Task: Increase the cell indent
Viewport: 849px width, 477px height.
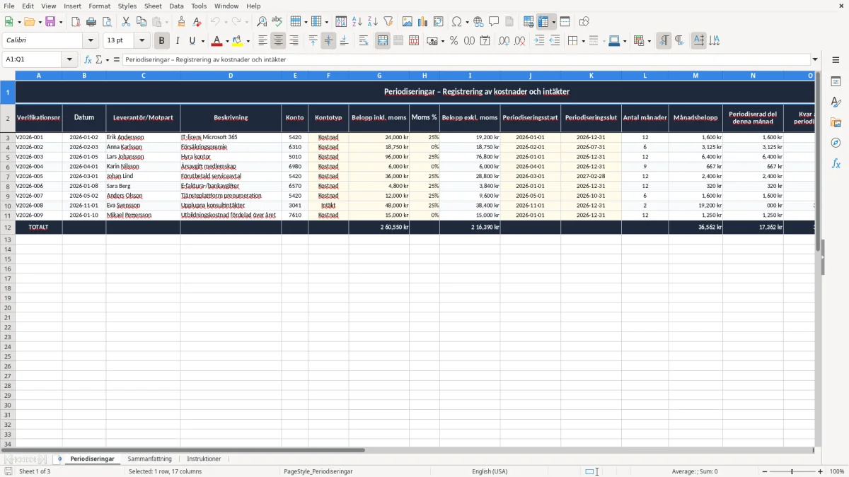Action: coord(539,41)
